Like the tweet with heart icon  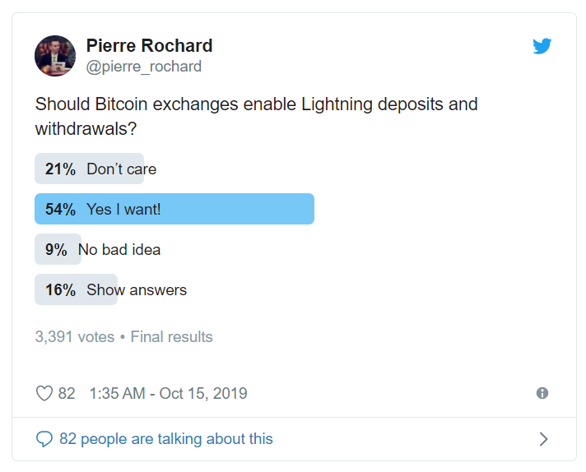(44, 393)
